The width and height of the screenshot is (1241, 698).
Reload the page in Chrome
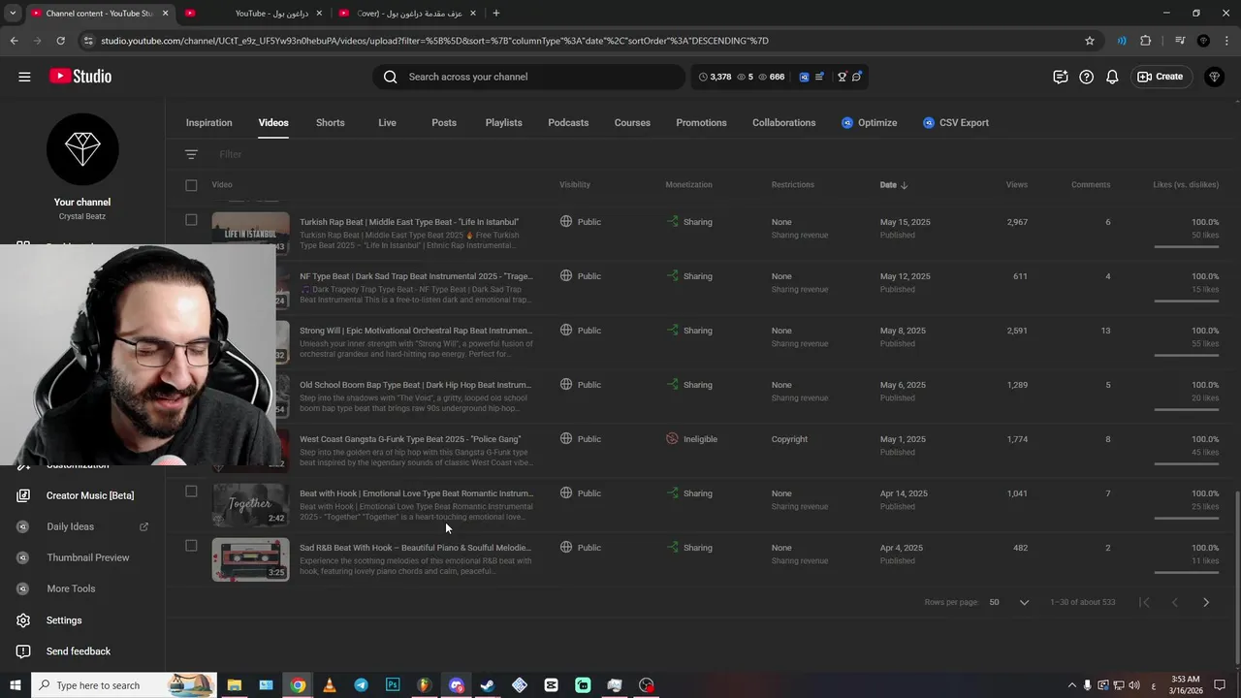[60, 41]
